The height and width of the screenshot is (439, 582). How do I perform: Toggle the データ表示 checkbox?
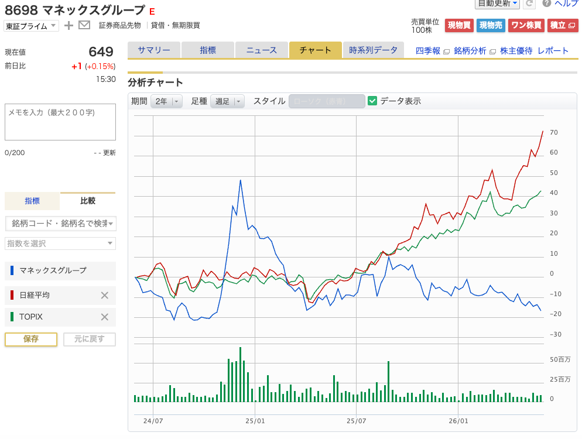pyautogui.click(x=372, y=101)
